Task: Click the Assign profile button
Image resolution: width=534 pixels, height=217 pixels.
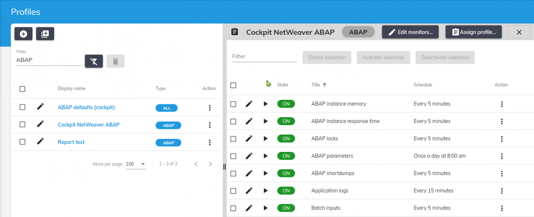Action: 474,32
